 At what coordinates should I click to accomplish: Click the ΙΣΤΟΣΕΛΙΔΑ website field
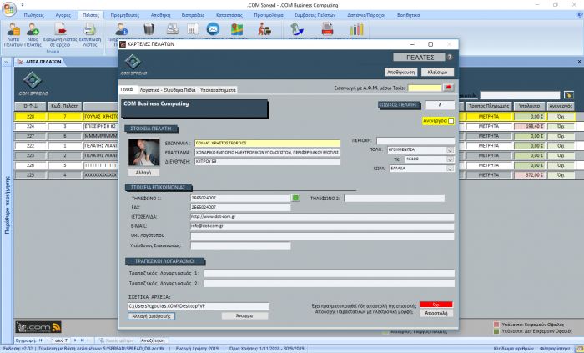tap(322, 217)
